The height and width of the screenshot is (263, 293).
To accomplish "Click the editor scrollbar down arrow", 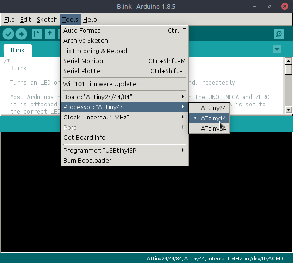I will [288, 110].
